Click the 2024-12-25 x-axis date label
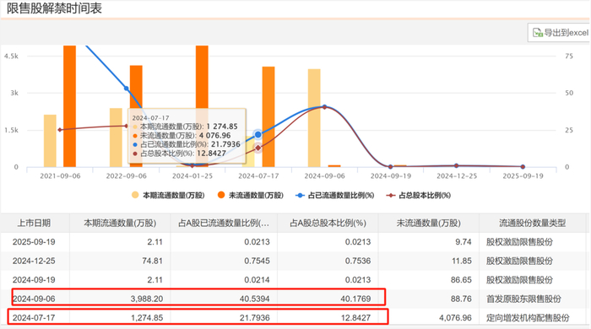The width and height of the screenshot is (591, 329). pos(457,175)
